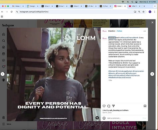Close the YouTube Vibe tab

(x=140, y=6)
